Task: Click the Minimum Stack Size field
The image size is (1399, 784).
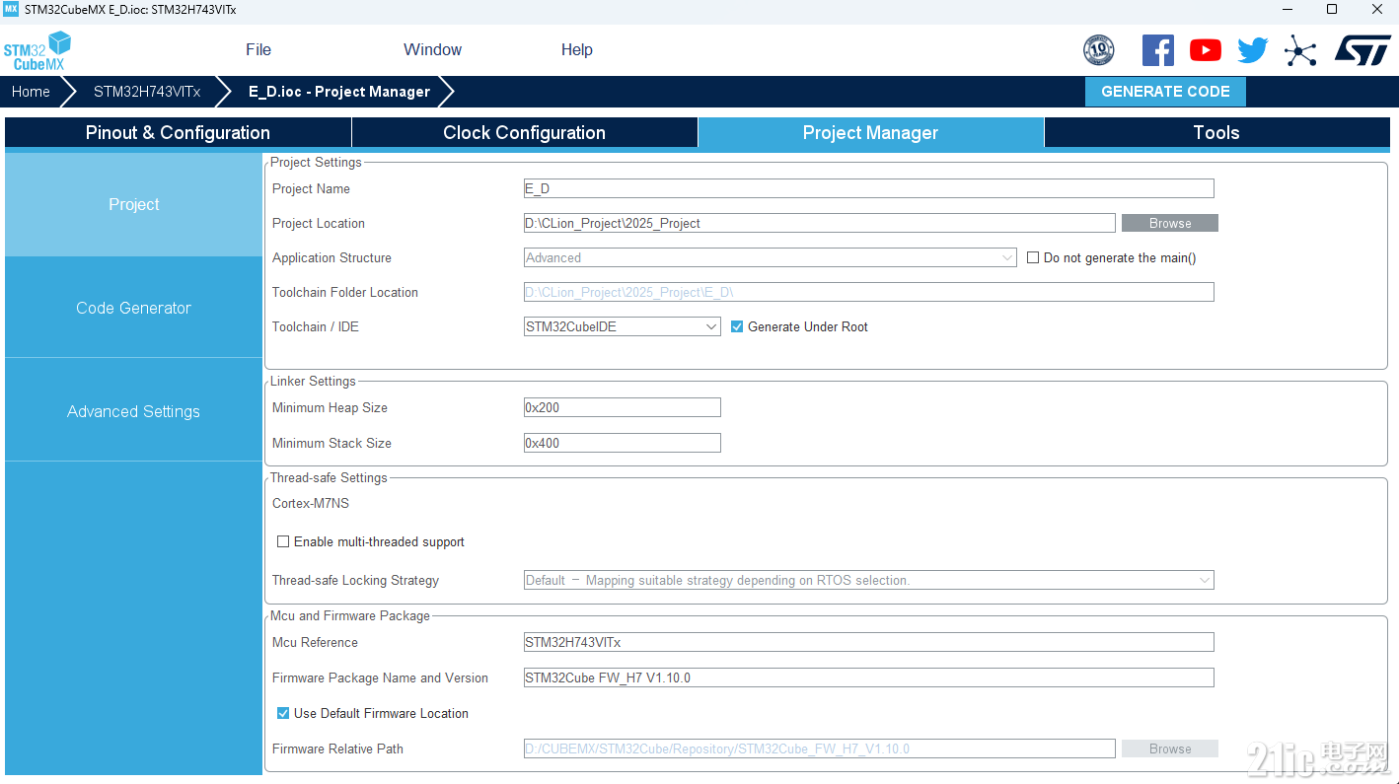Action: 623,443
